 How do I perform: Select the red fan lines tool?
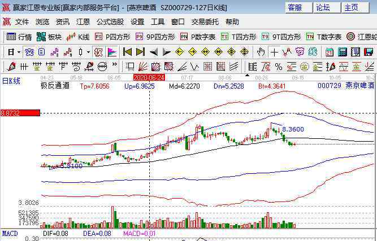point(143,67)
